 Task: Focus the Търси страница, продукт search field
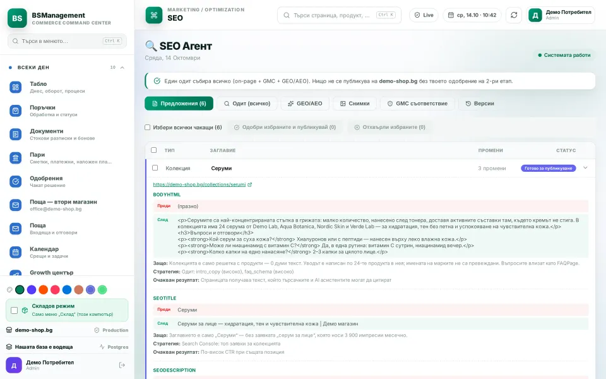[339, 15]
